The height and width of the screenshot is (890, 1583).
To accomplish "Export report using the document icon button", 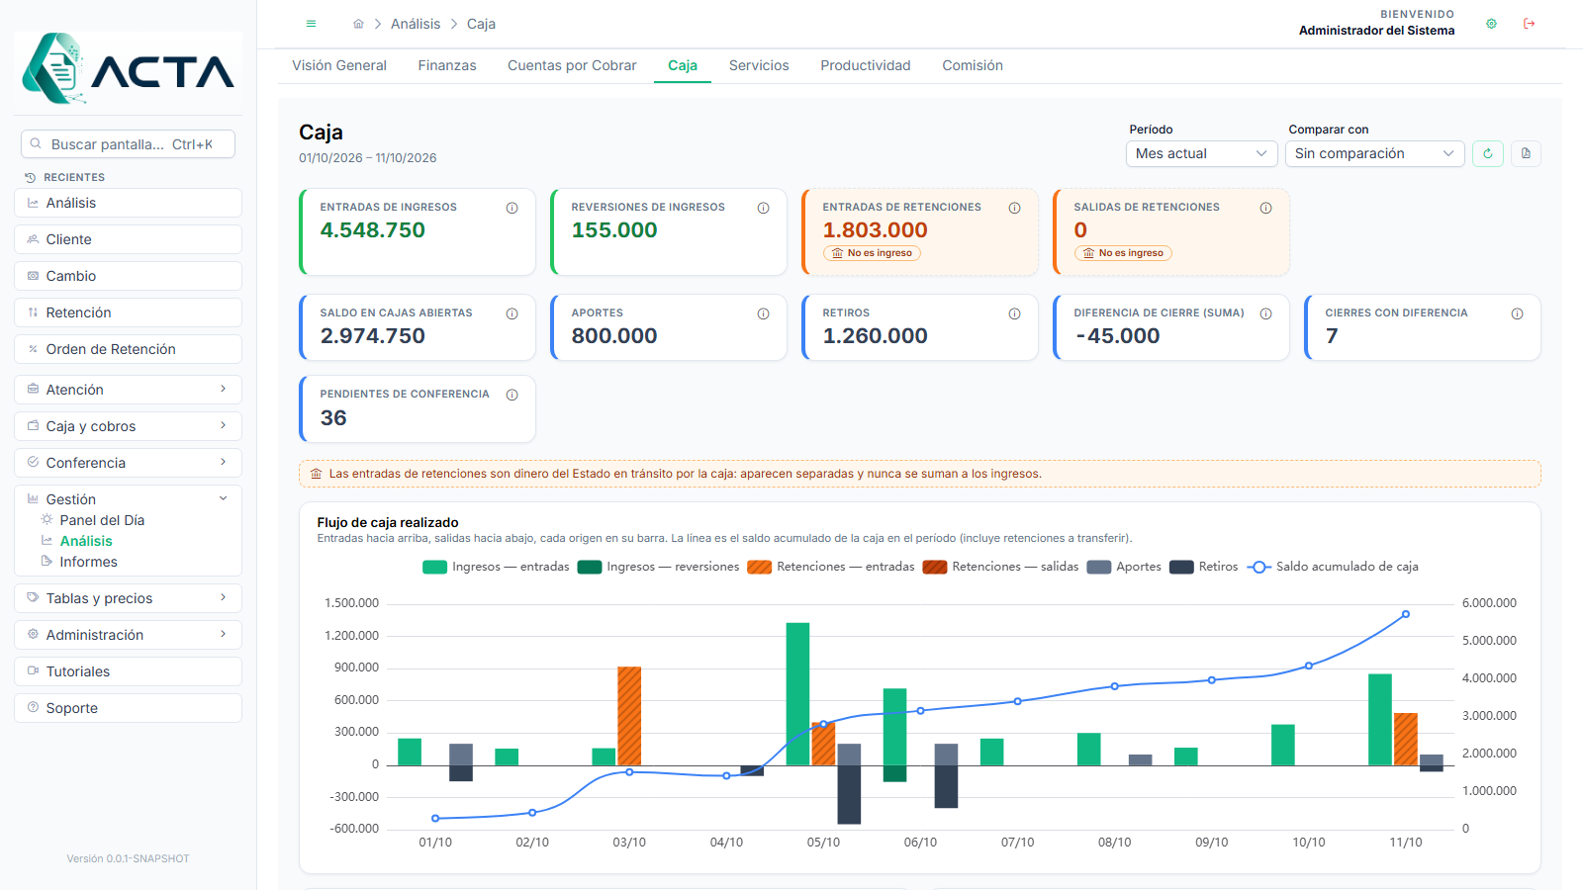I will pos(1526,153).
